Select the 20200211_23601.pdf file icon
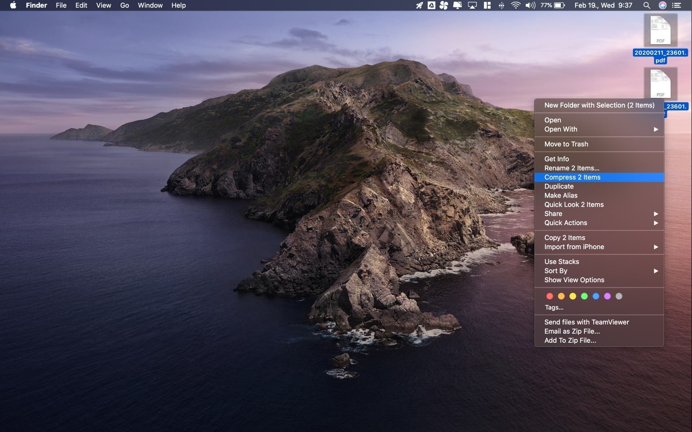Viewport: 692px width, 432px height. tap(661, 30)
